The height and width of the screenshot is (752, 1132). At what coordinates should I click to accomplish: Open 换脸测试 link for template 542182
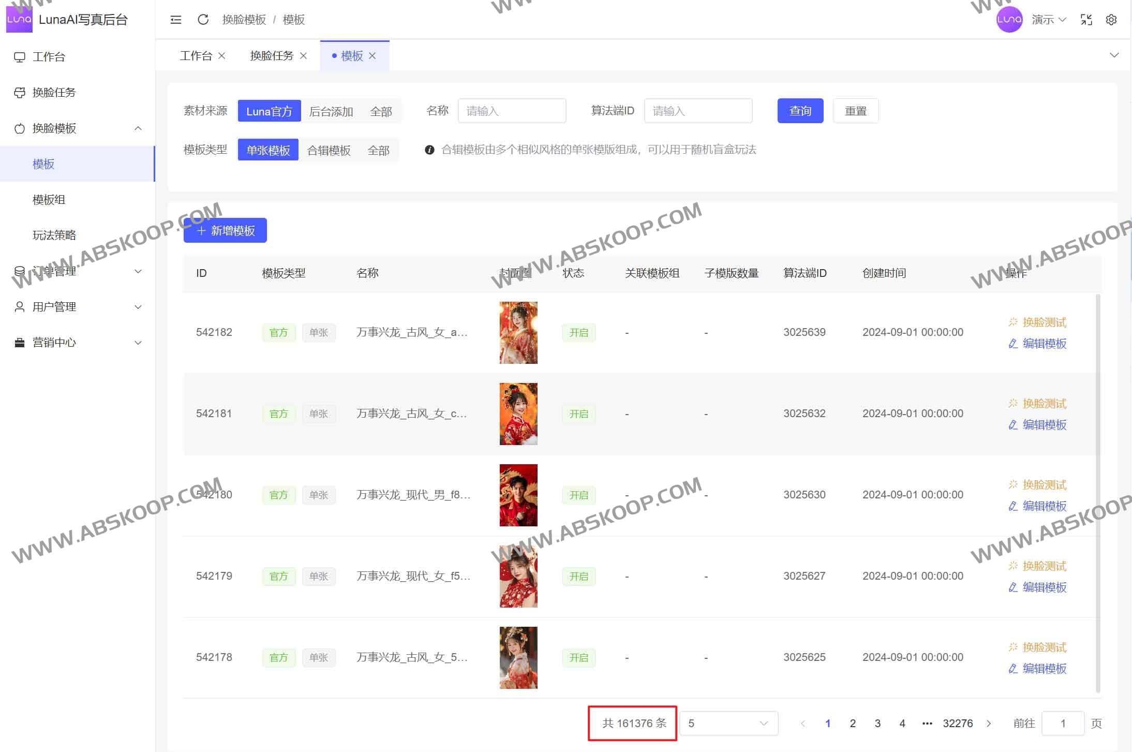1044,321
